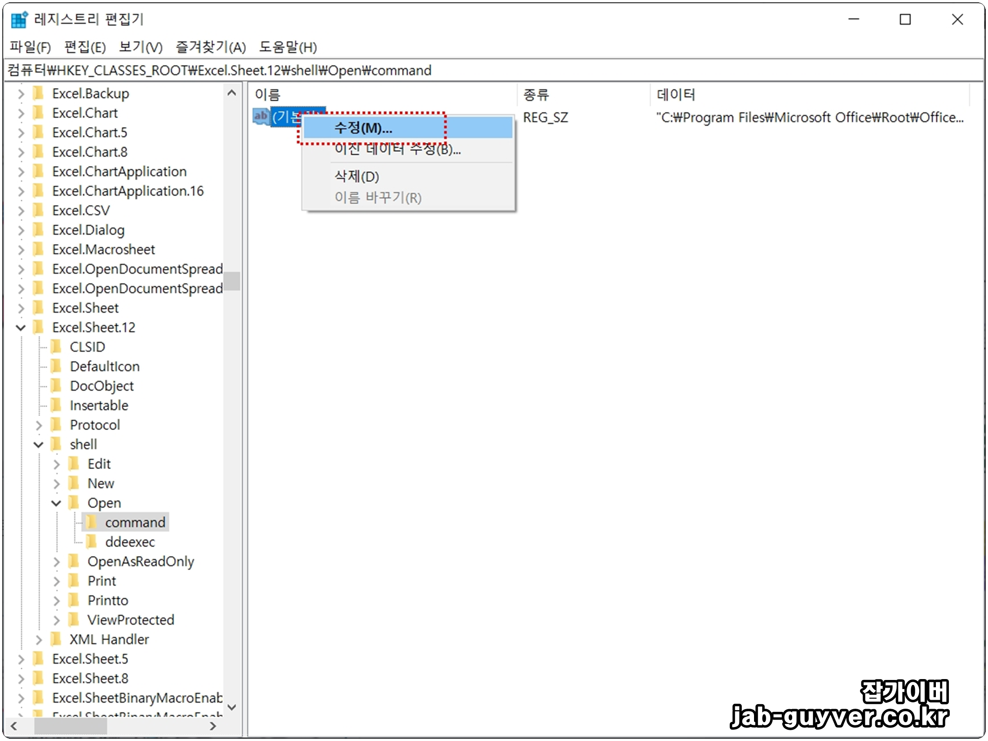Viewport: 988px width, 741px height.
Task: Click the Excel.CSV folder icon
Action: (x=39, y=210)
